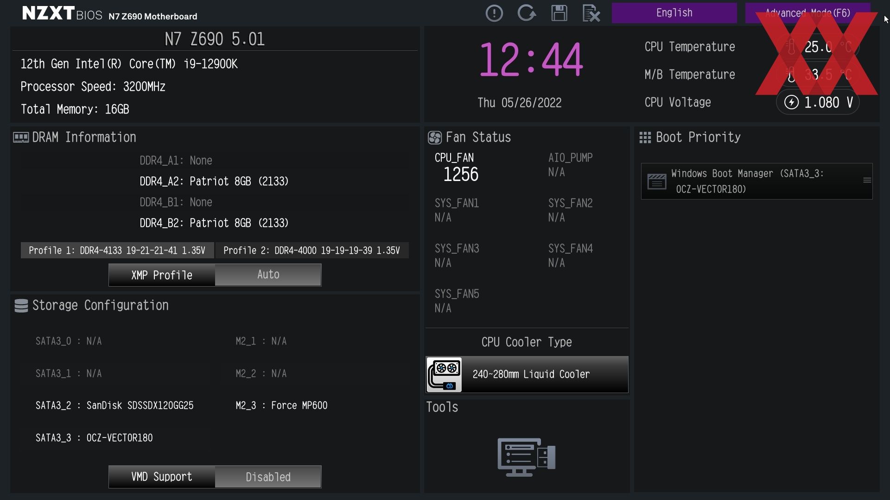
Task: Open the Tools system utility icon
Action: [527, 457]
